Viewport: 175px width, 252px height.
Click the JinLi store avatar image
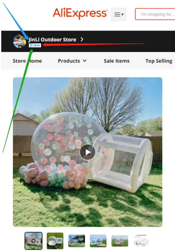point(19,41)
